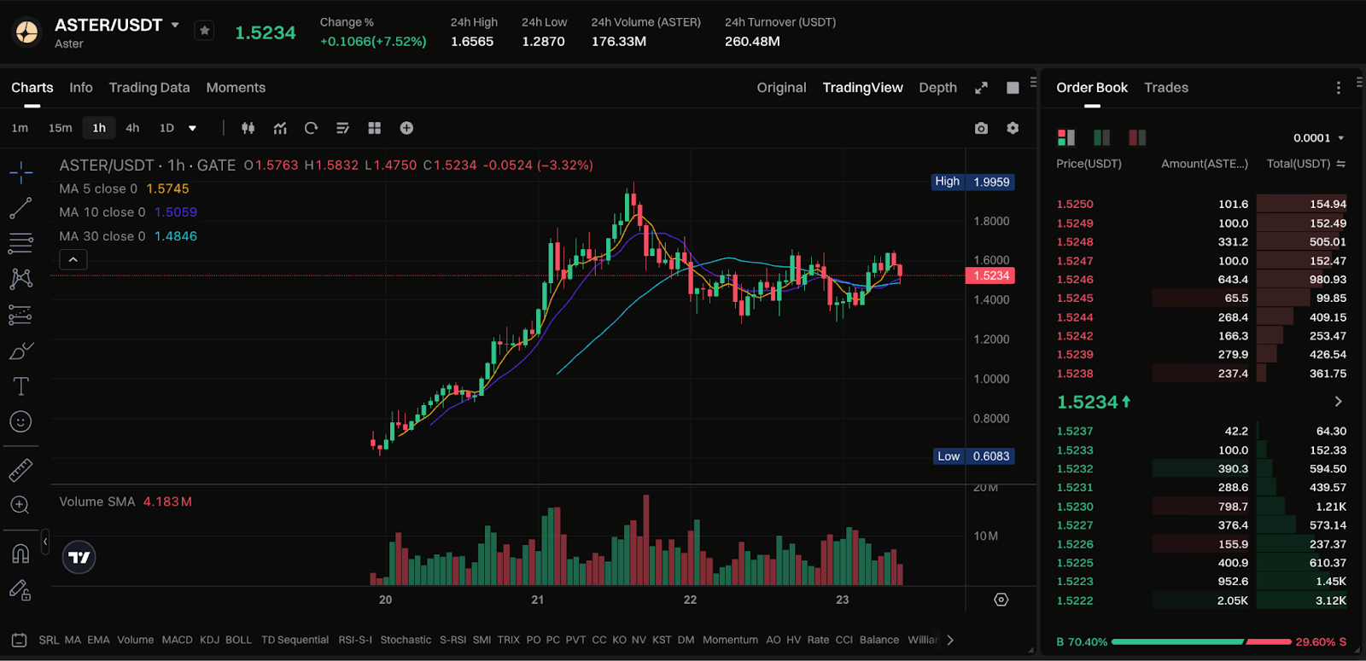1366x661 pixels.
Task: Select the trend line drawing tool
Action: [20, 208]
